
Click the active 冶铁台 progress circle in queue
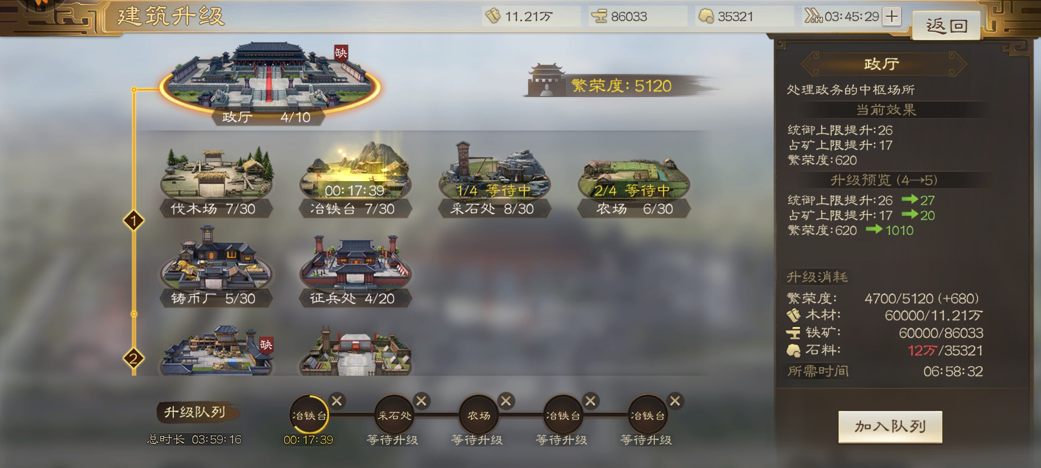click(309, 415)
